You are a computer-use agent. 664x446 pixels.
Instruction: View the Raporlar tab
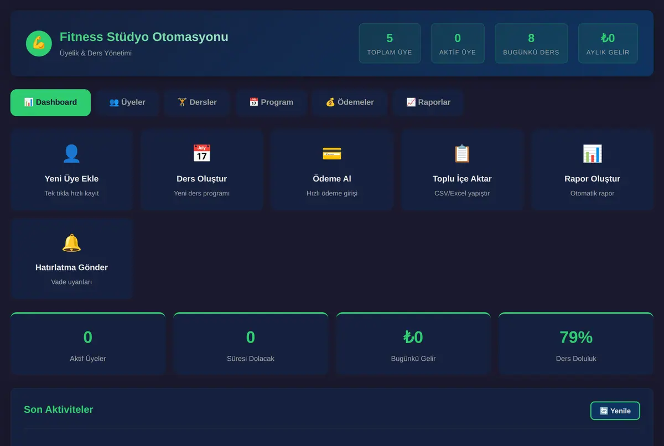pyautogui.click(x=428, y=102)
